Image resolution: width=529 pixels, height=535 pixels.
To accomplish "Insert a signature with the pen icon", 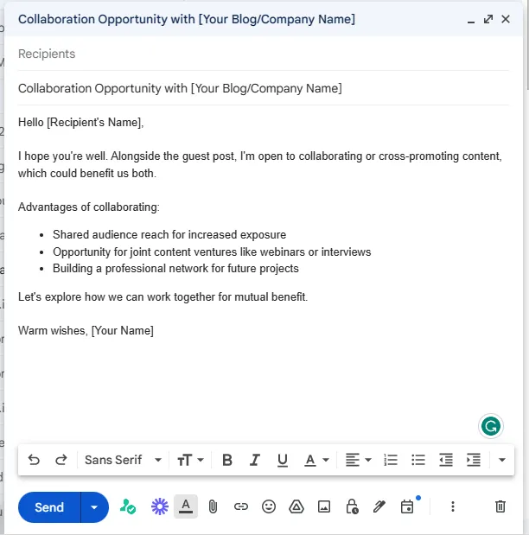I will coord(379,506).
